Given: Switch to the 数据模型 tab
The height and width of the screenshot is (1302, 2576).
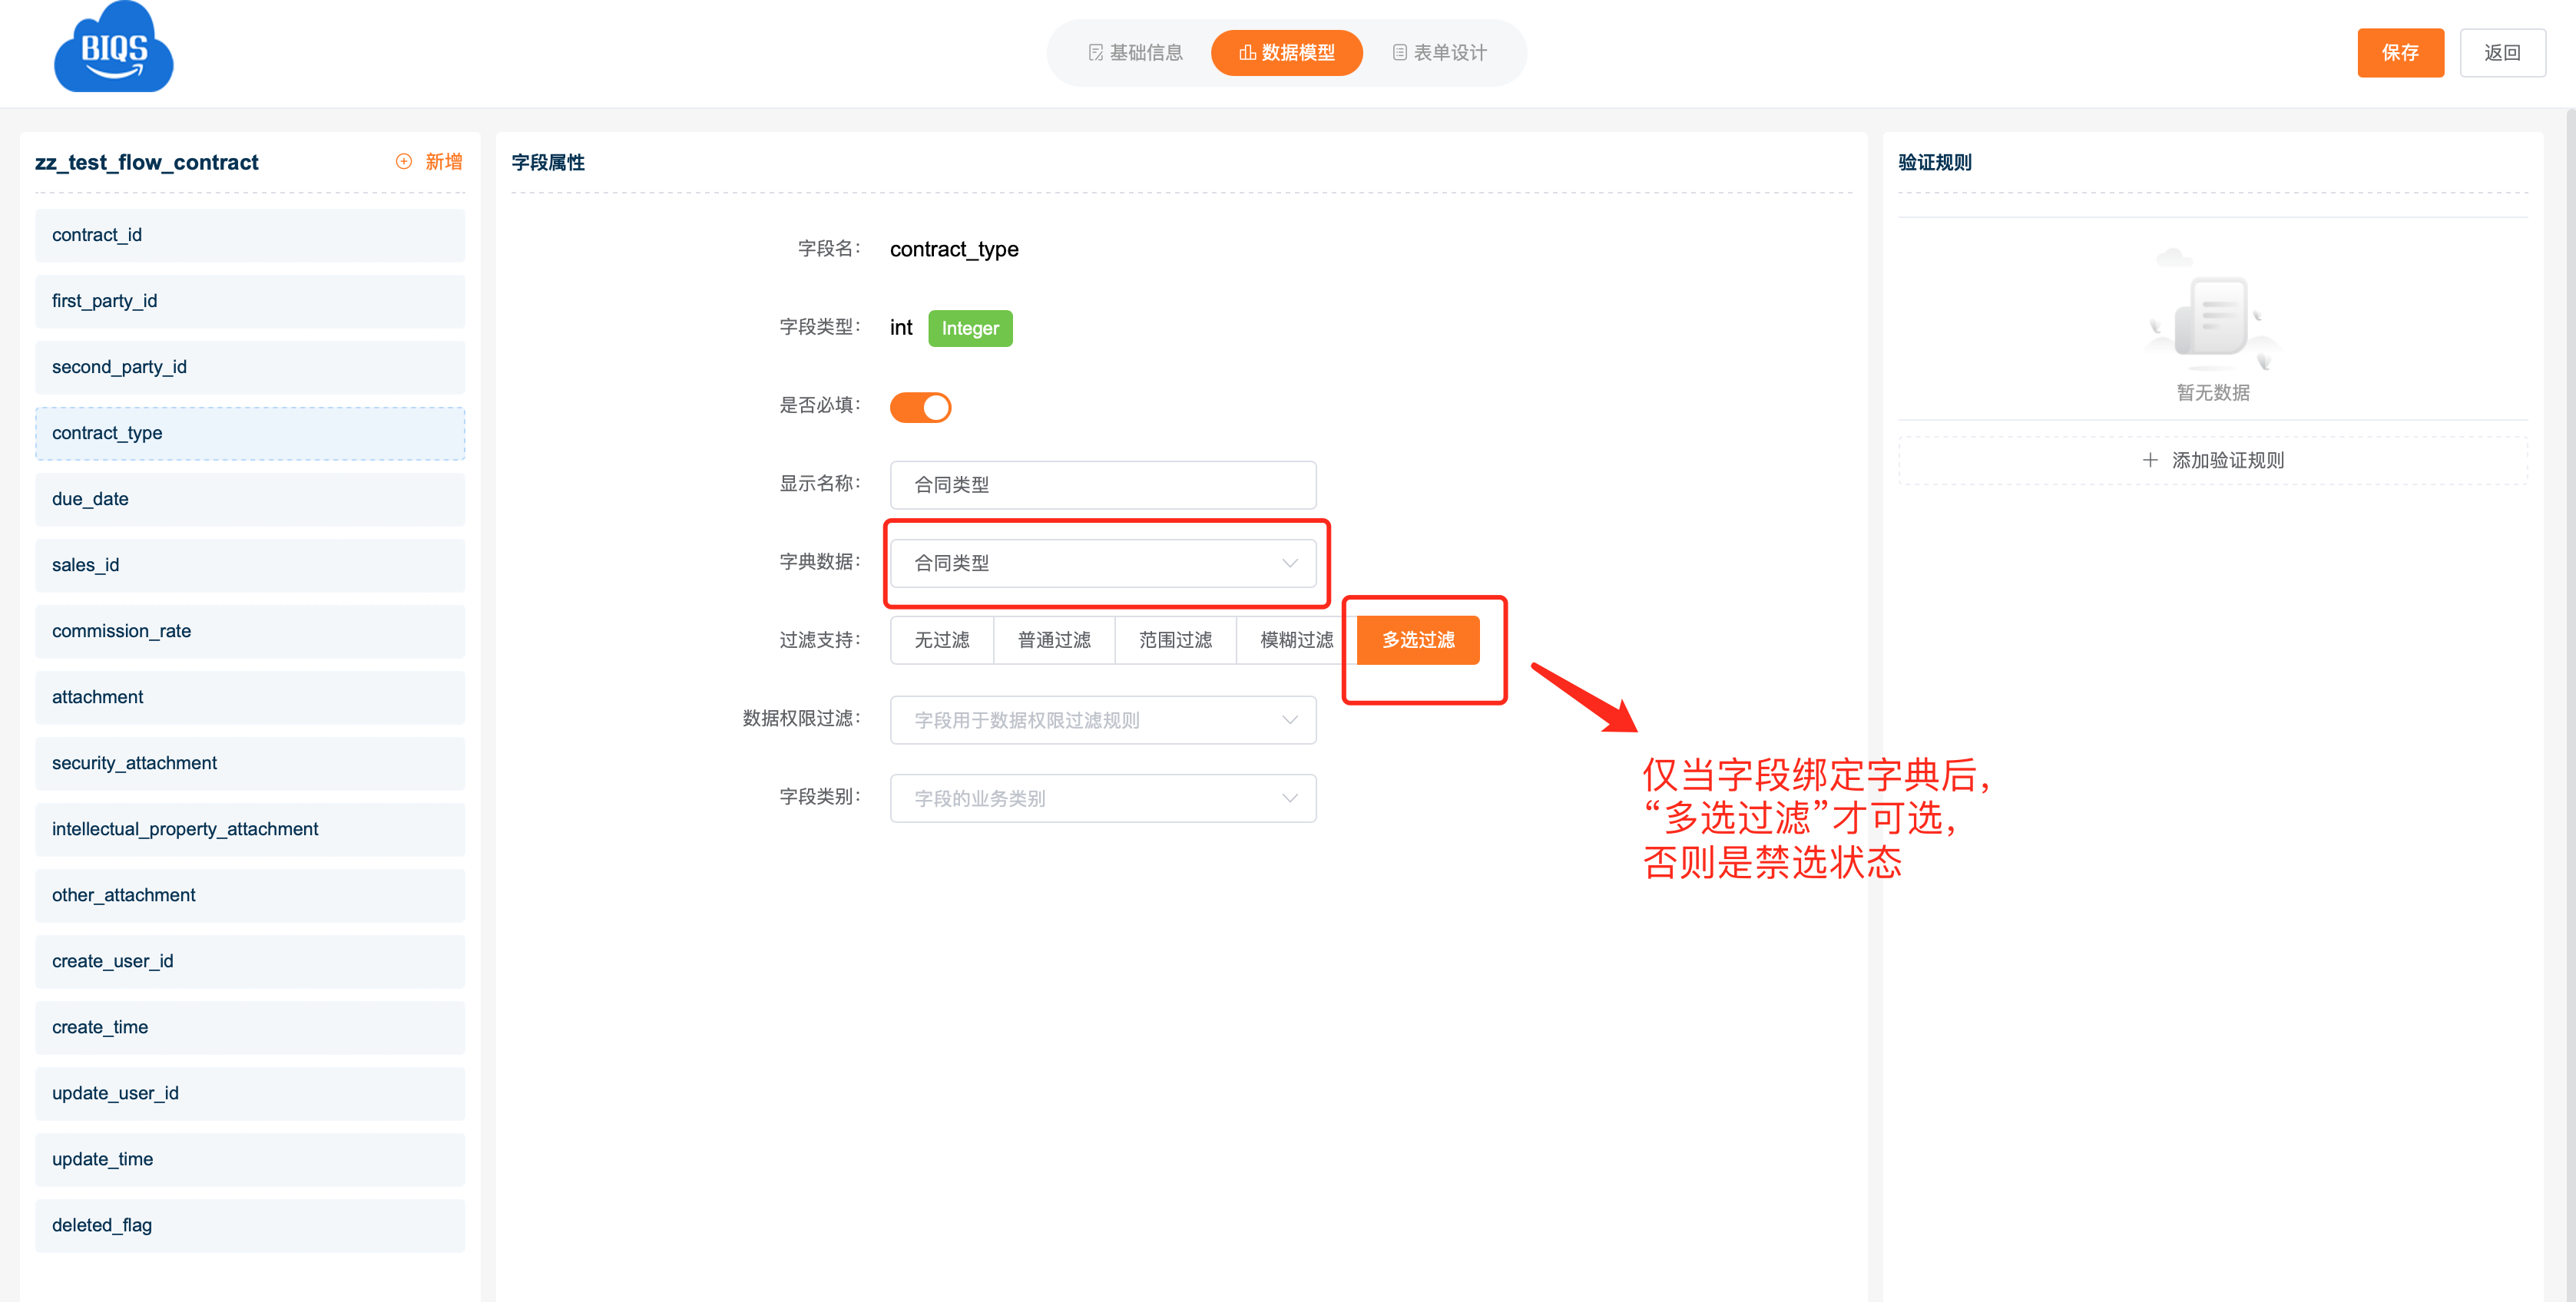Looking at the screenshot, I should click(1287, 53).
